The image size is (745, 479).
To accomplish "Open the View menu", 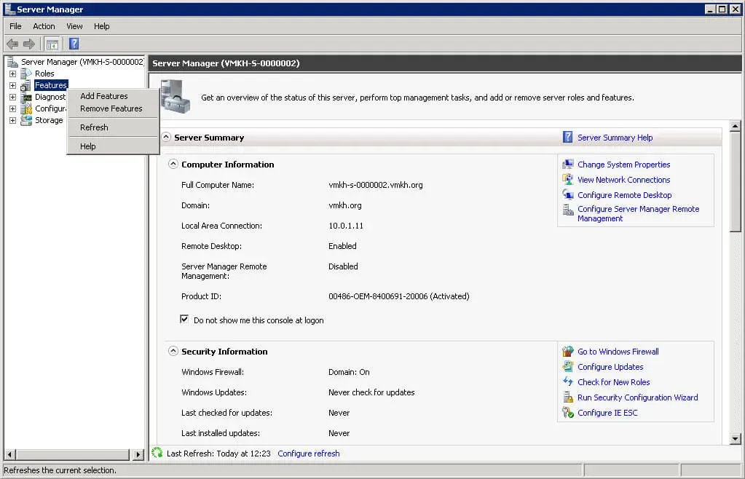I will click(74, 26).
